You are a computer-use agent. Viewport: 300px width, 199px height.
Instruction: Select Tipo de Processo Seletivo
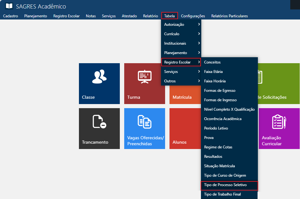coord(229,185)
